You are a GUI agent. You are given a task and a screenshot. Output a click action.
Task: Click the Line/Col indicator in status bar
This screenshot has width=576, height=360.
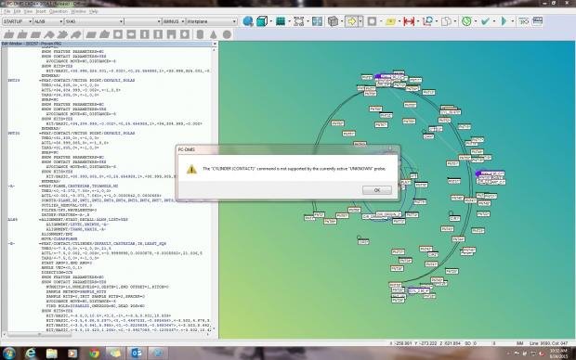coord(548,343)
